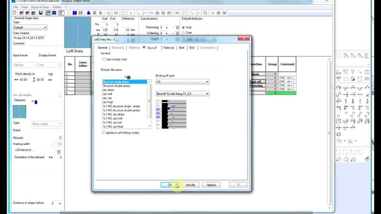Click the third open-folder toolbar icon
This screenshot has height=214, width=381.
[x=33, y=13]
